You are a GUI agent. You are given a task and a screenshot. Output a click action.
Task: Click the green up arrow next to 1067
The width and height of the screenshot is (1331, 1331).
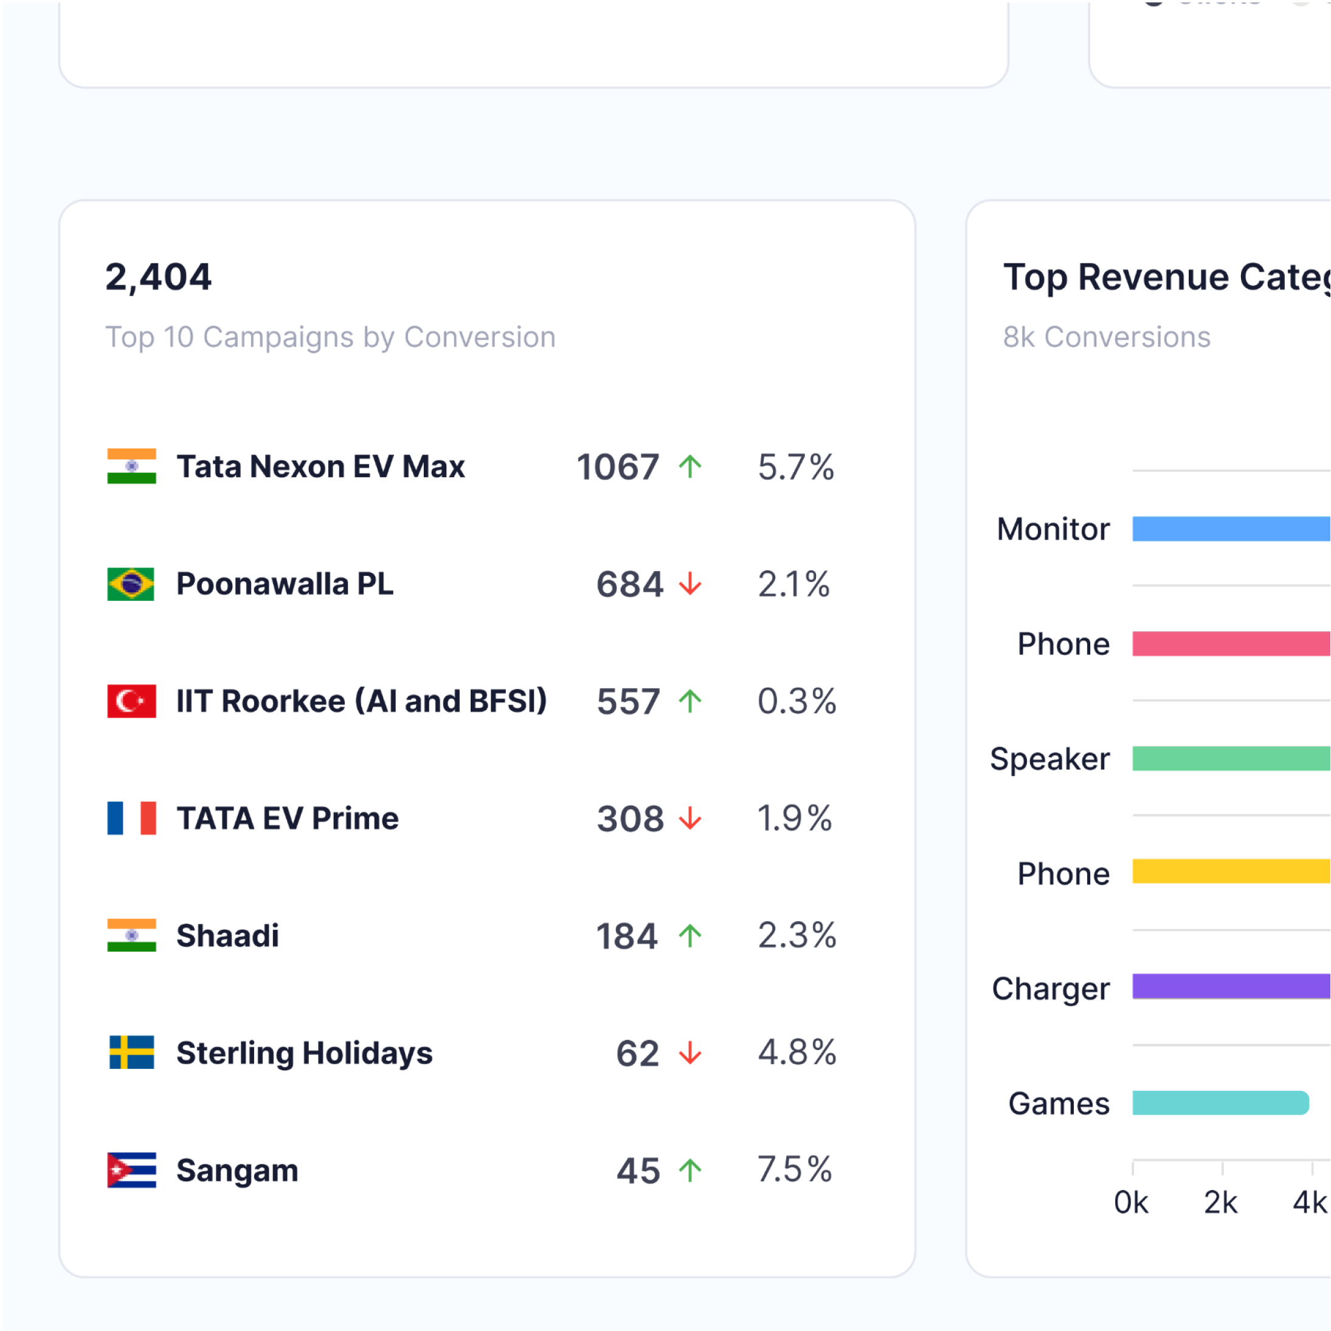coord(690,466)
